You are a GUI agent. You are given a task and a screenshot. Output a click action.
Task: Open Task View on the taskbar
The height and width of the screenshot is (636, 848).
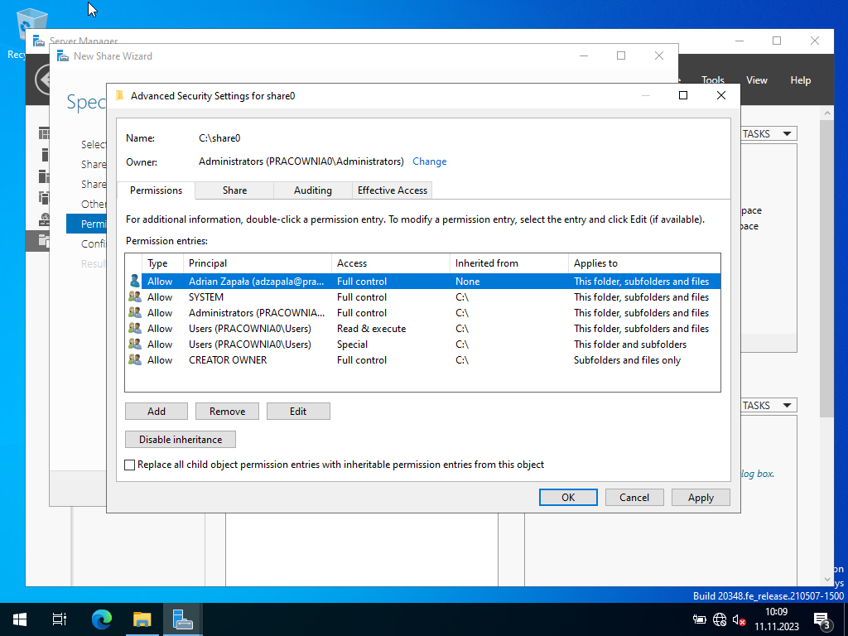coord(60,619)
